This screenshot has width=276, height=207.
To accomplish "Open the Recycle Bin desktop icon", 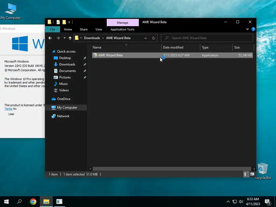I will click(x=263, y=171).
